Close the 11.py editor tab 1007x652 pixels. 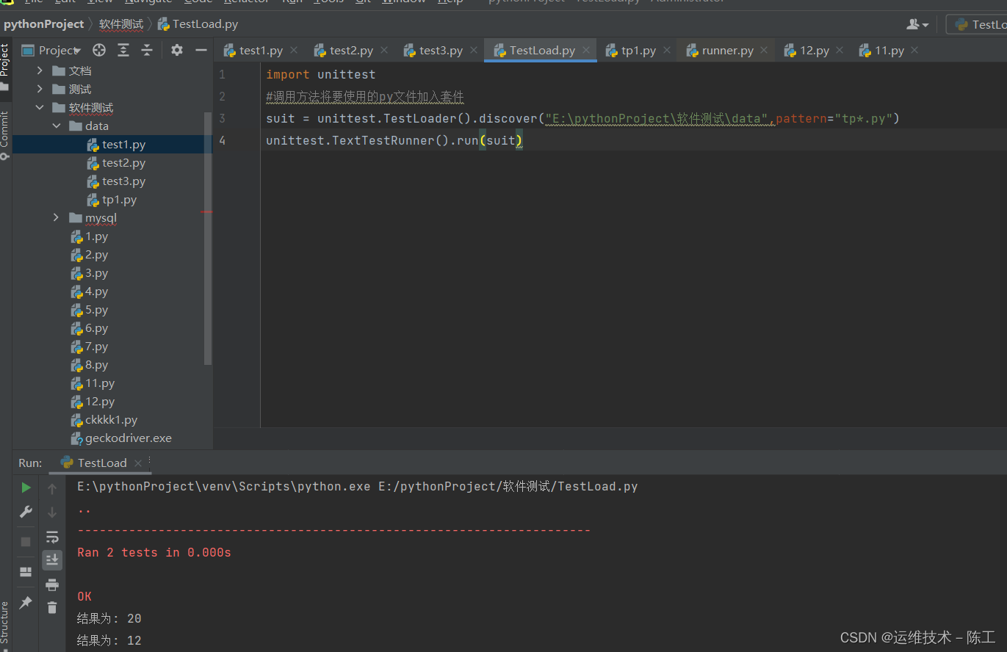click(x=914, y=50)
